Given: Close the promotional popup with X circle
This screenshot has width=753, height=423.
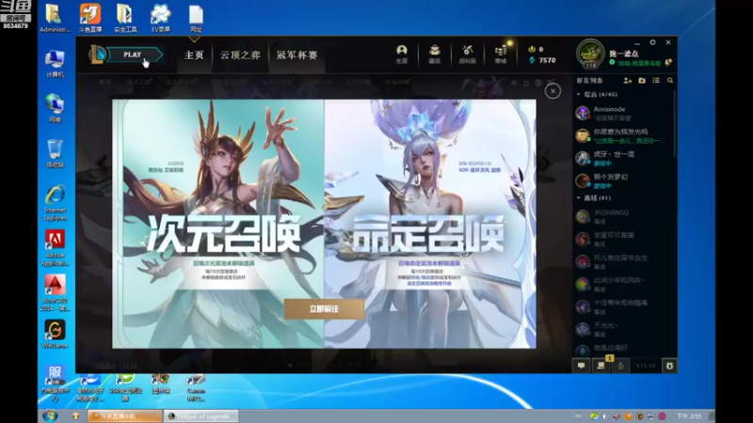Looking at the screenshot, I should pos(553,91).
